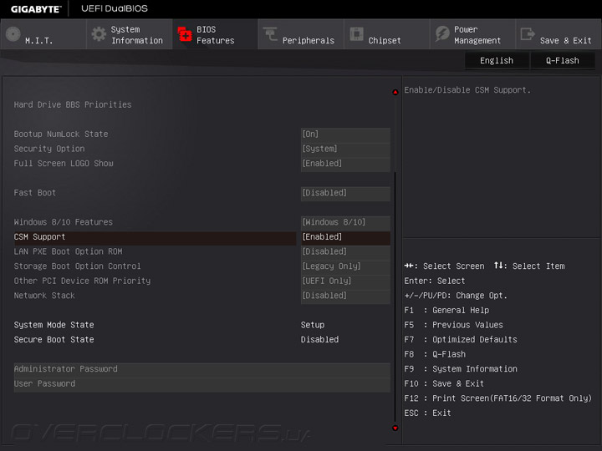Click the red scroll-up arrow

pos(395,92)
